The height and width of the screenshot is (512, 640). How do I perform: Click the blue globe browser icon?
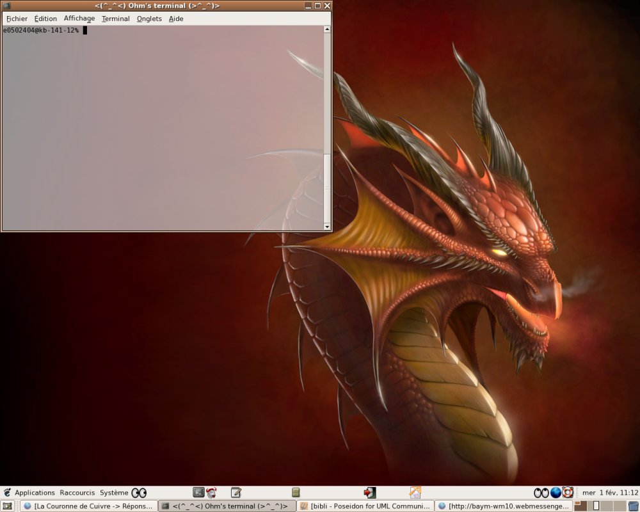click(x=556, y=493)
